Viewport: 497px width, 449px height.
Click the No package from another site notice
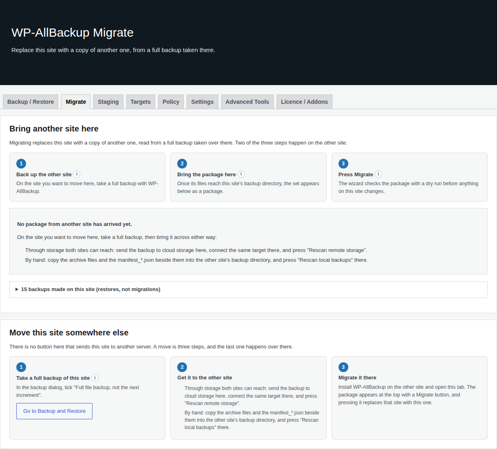pyautogui.click(x=75, y=224)
